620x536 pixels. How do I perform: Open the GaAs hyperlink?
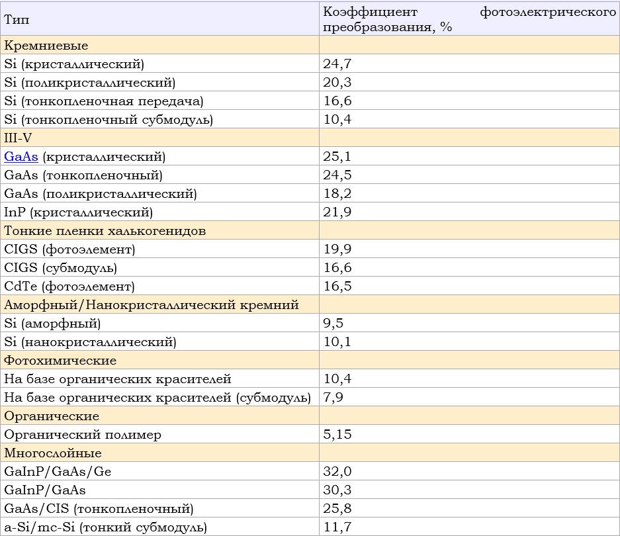click(21, 156)
